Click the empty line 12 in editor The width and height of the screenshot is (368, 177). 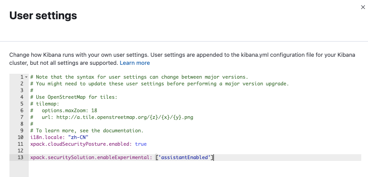[x=195, y=151]
